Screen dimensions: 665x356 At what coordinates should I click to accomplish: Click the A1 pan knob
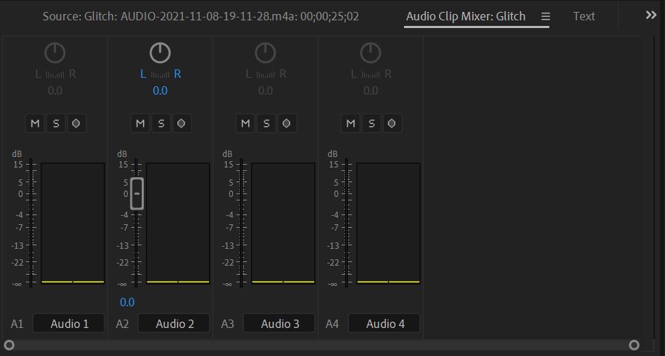click(x=55, y=53)
